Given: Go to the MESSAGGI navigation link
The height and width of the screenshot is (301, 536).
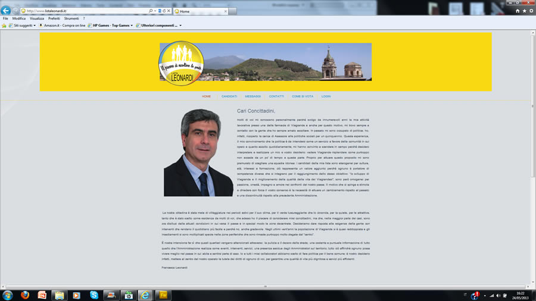Looking at the screenshot, I should (253, 96).
